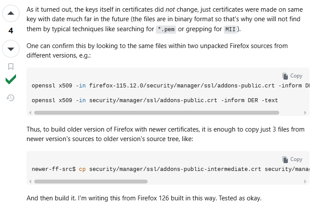The height and width of the screenshot is (209, 319).
Task: Click right scroll arrow of cp code block
Action: click(x=306, y=181)
